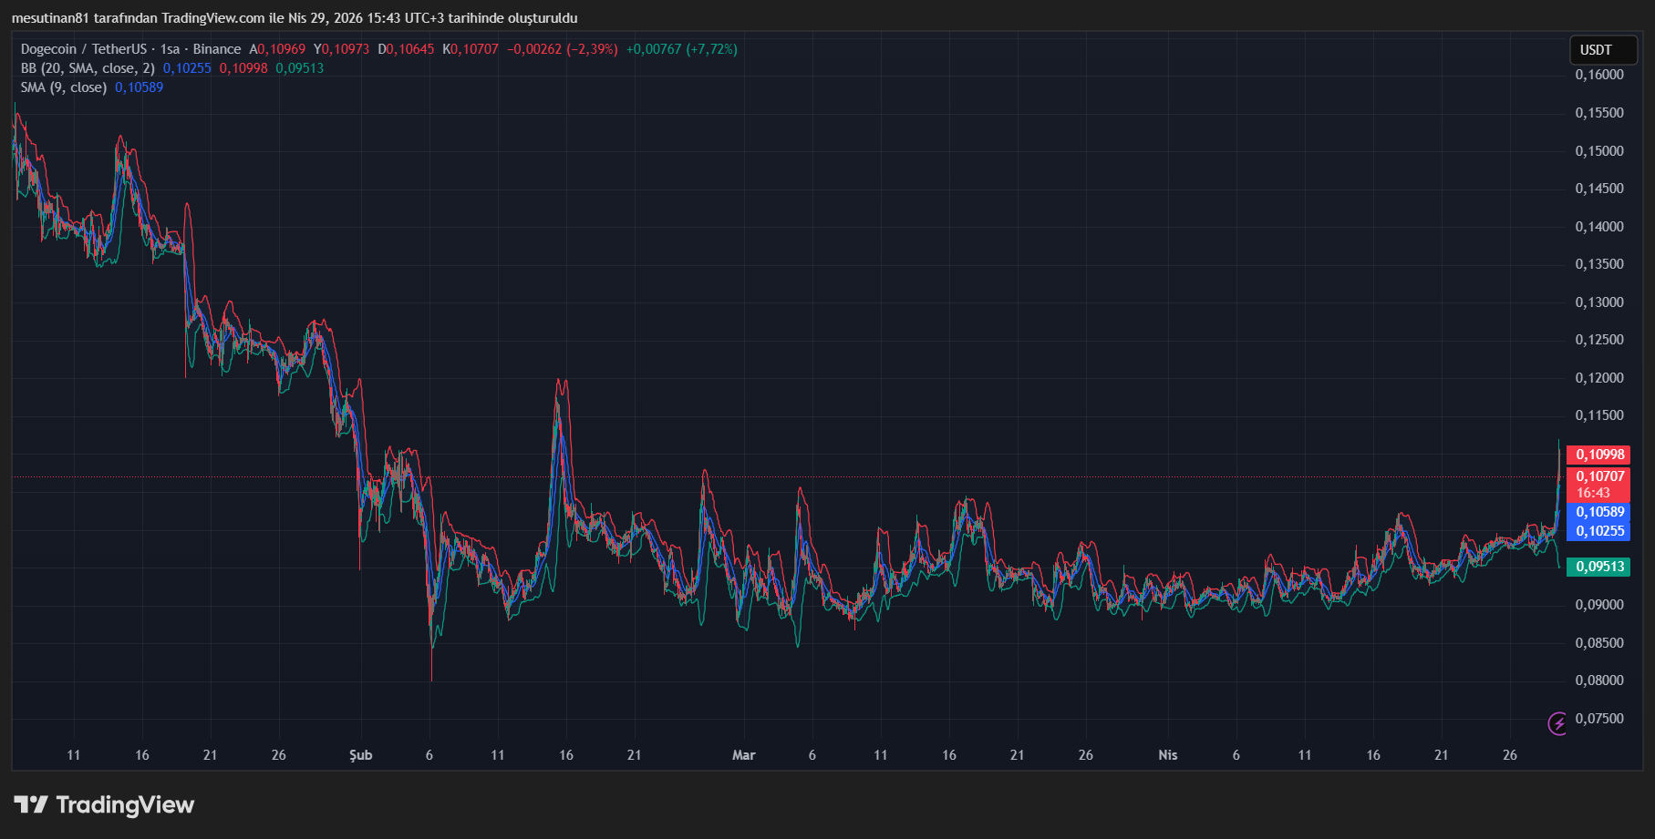Click the Mar month marker on time axis
This screenshot has width=1655, height=839.
pos(744,755)
